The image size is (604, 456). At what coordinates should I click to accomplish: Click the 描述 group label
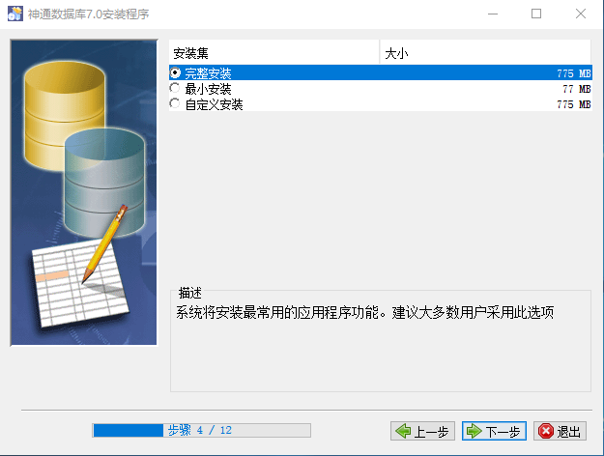coord(190,293)
